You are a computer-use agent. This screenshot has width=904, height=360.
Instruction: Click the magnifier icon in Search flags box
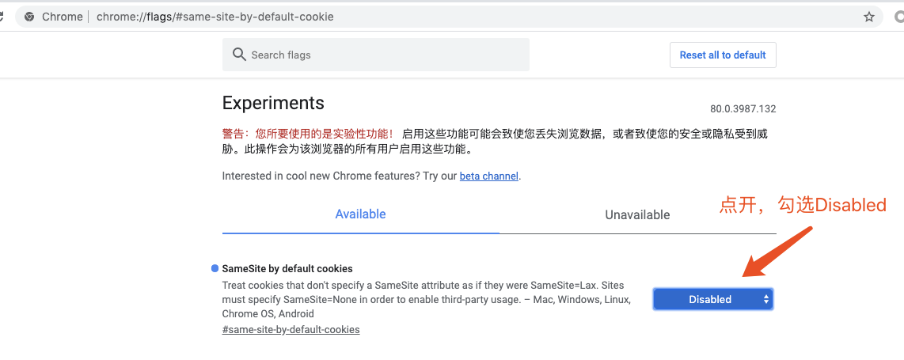tap(239, 55)
